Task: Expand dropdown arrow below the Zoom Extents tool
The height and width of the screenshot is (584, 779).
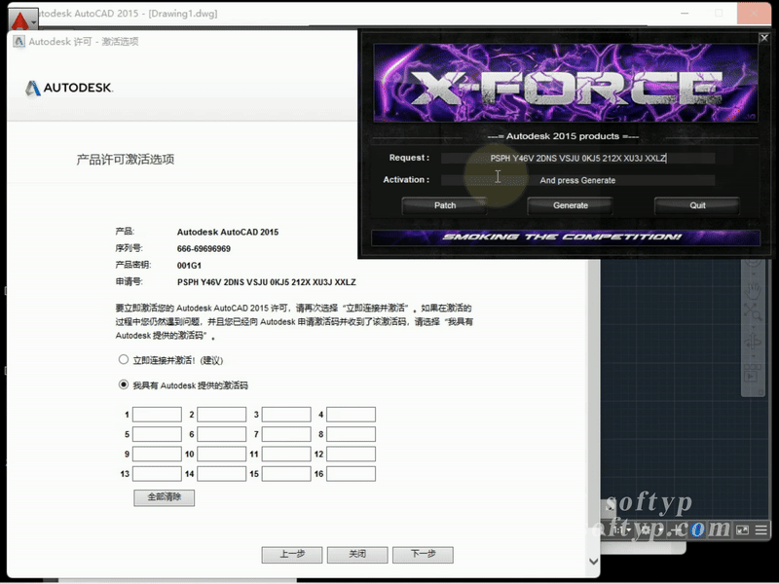Action: (x=753, y=326)
